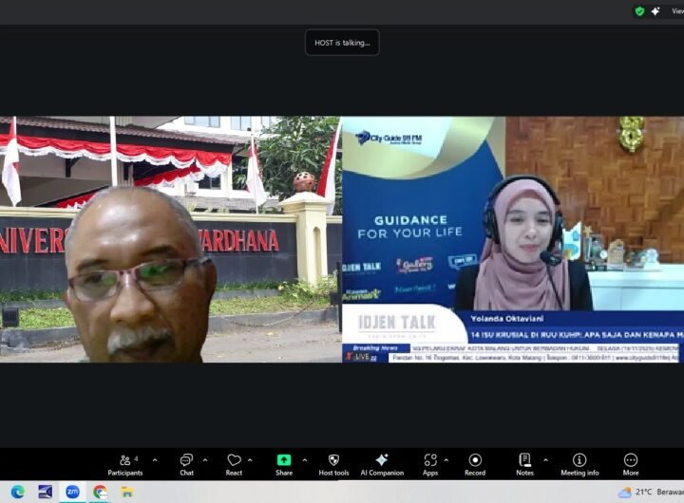Start sharing with the green Share button

[x=284, y=464]
